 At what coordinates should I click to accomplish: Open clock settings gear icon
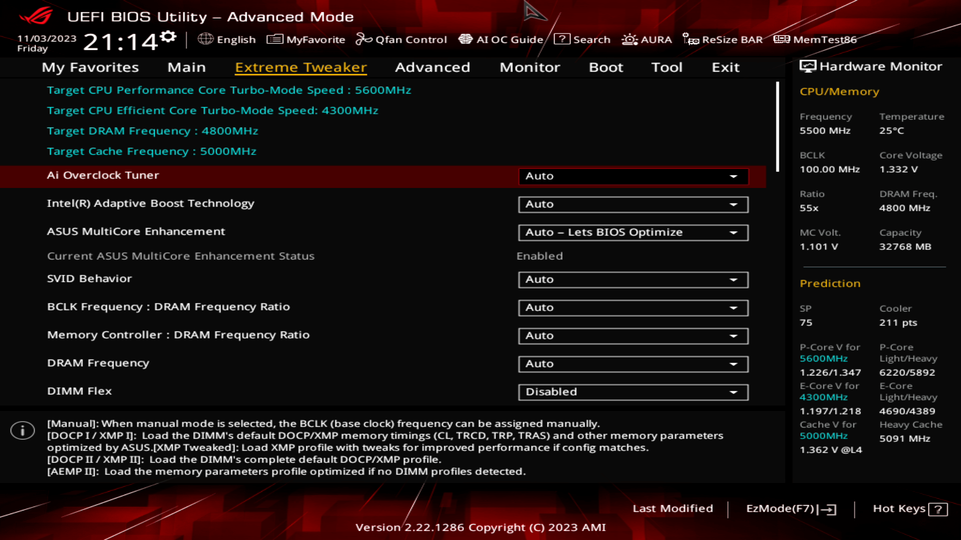click(169, 36)
